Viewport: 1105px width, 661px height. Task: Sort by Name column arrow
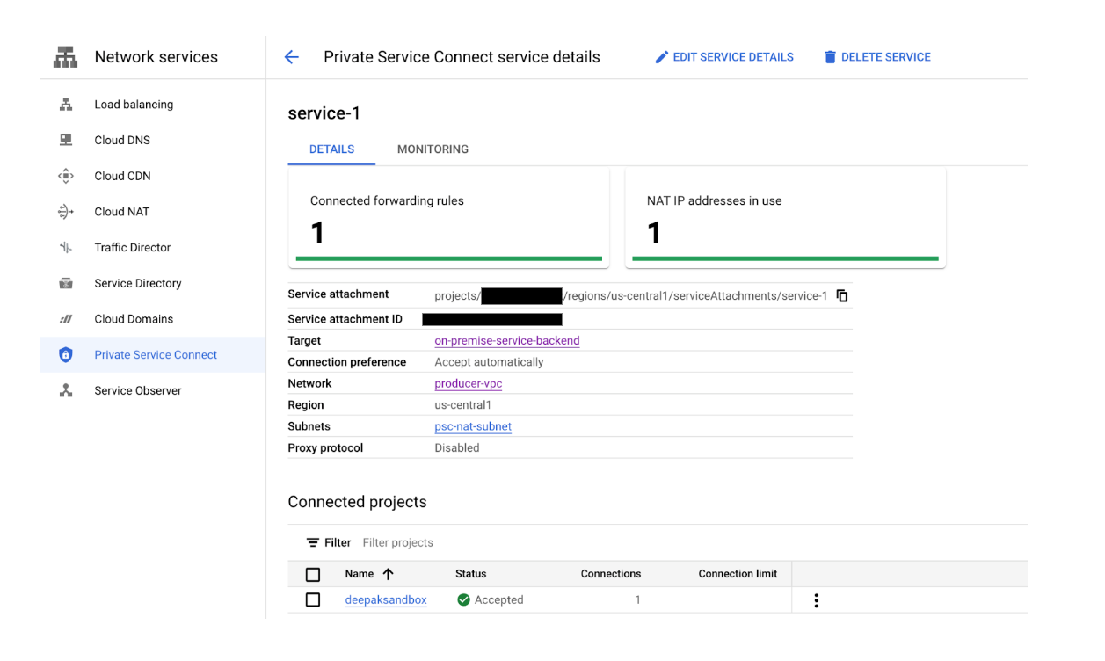pyautogui.click(x=388, y=574)
